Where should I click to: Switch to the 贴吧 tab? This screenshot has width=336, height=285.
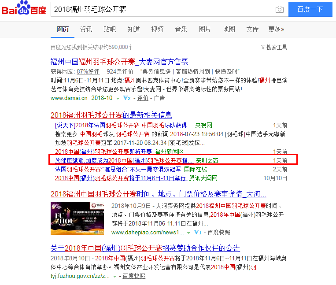tap(110, 29)
